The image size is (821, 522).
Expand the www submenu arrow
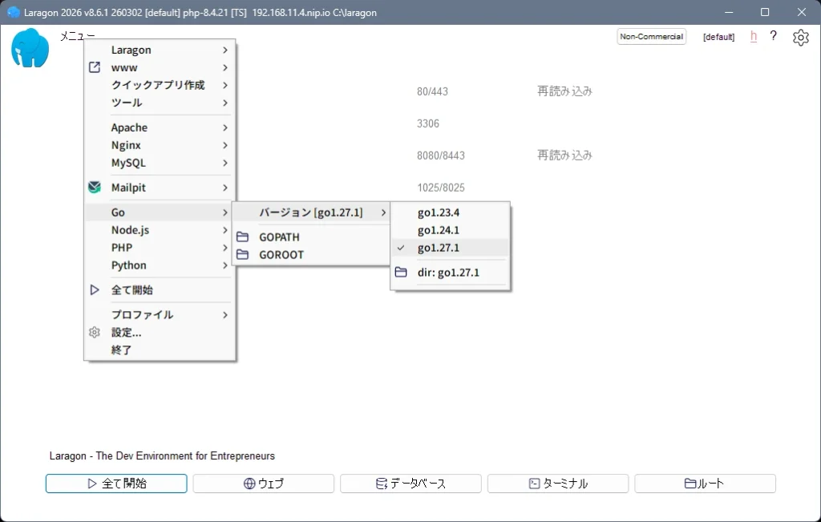click(225, 67)
